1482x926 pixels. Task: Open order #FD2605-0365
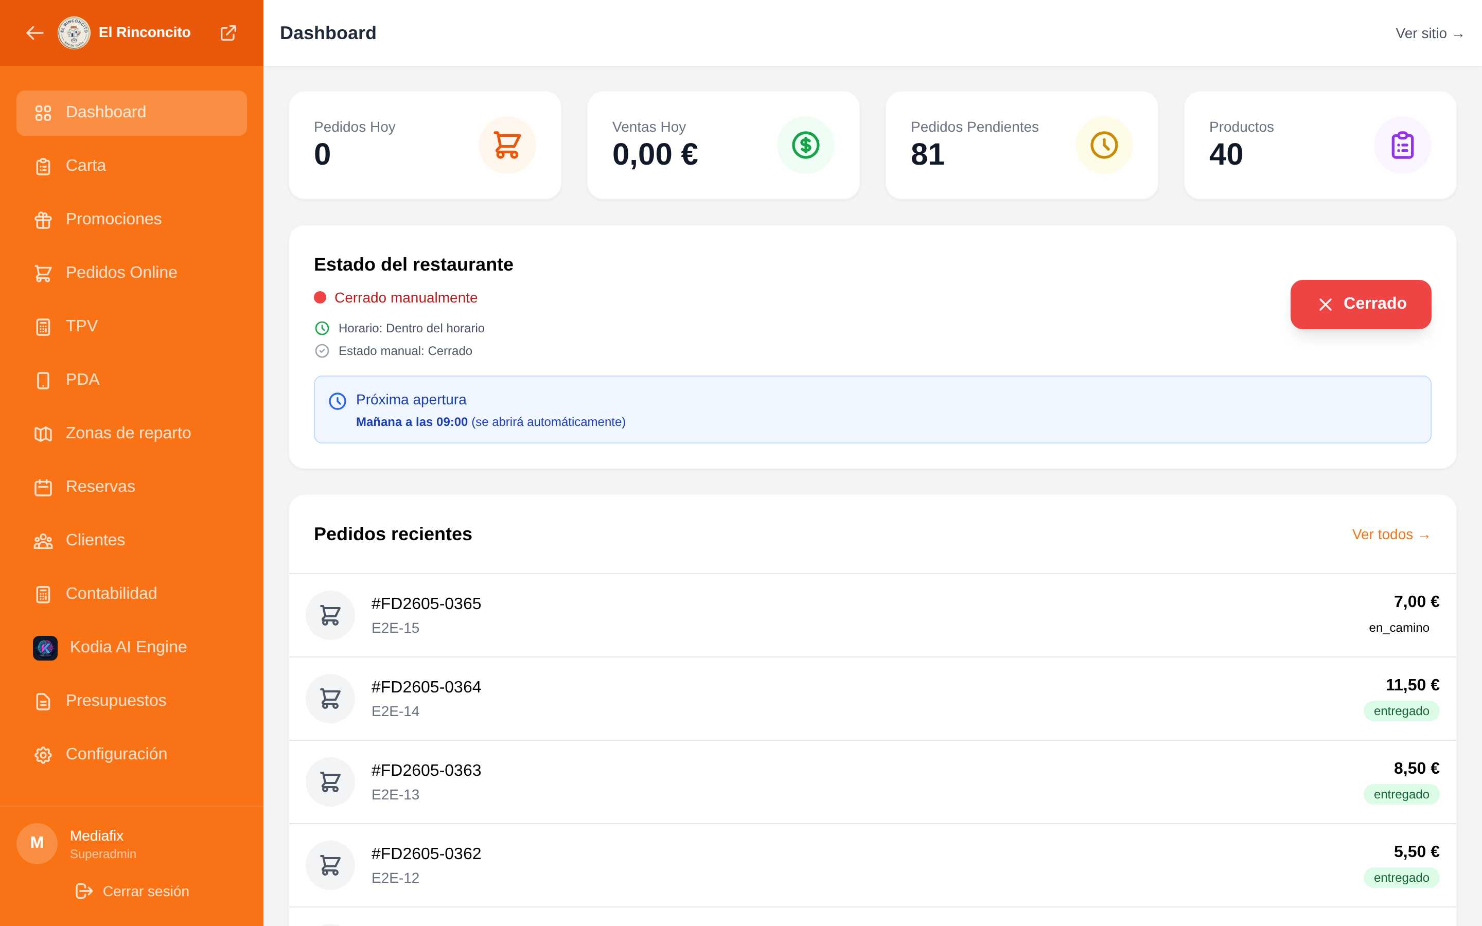(x=873, y=615)
